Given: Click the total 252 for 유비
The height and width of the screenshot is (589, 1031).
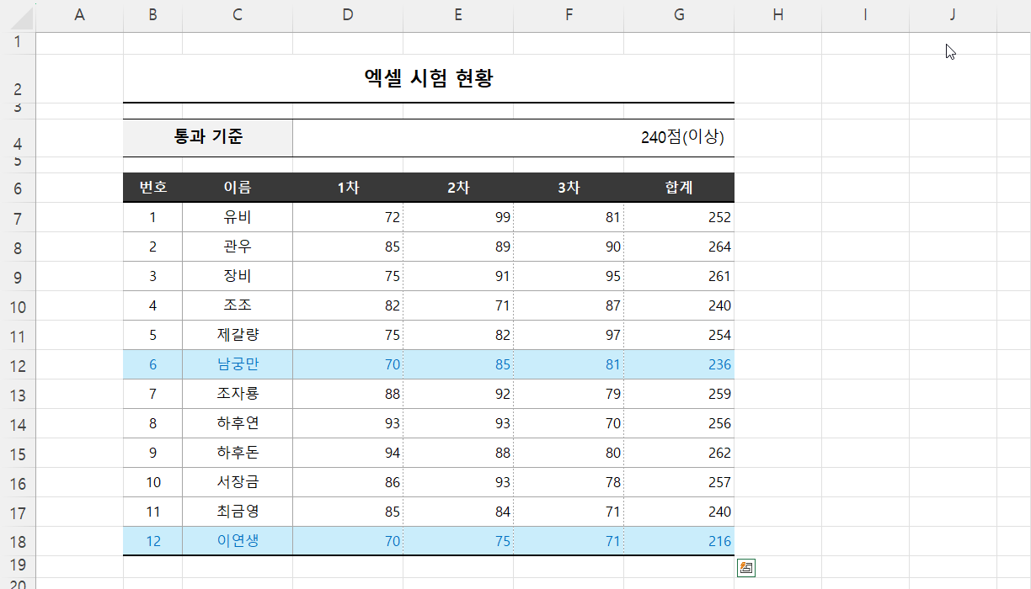Looking at the screenshot, I should coord(679,217).
